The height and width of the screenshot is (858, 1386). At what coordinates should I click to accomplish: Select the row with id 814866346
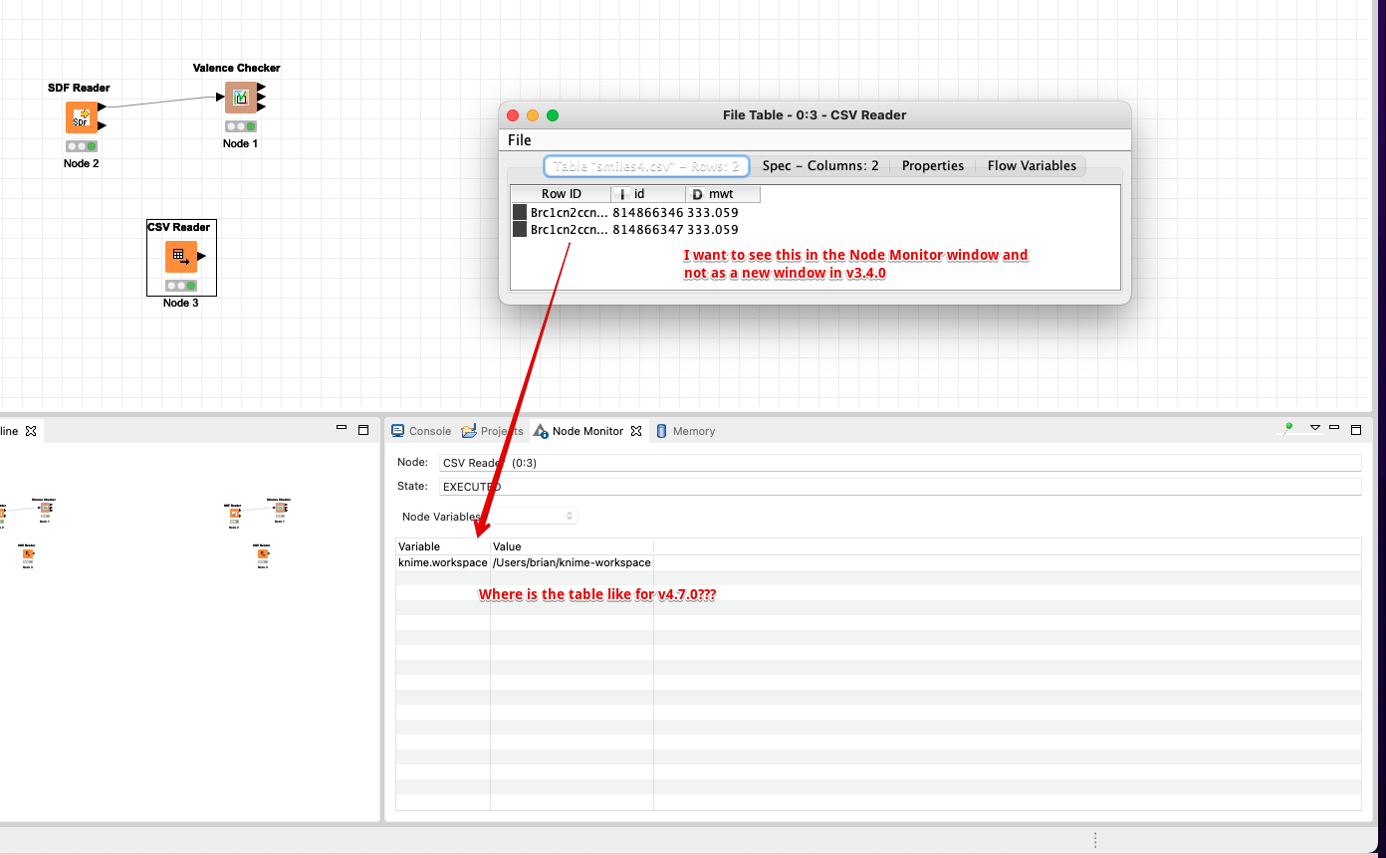[635, 212]
